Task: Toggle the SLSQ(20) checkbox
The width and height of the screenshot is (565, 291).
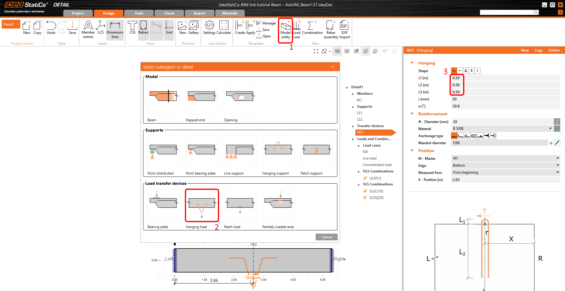Action: (365, 197)
